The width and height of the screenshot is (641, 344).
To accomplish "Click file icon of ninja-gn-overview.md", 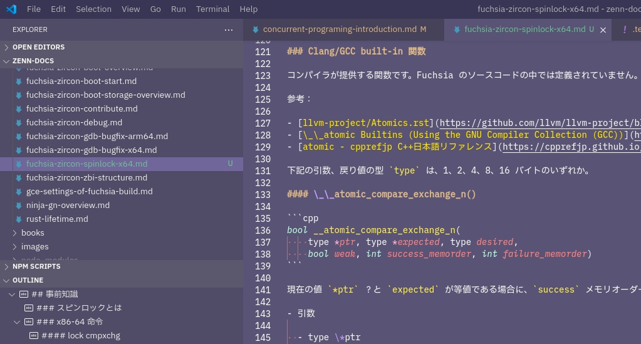I will [18, 206].
